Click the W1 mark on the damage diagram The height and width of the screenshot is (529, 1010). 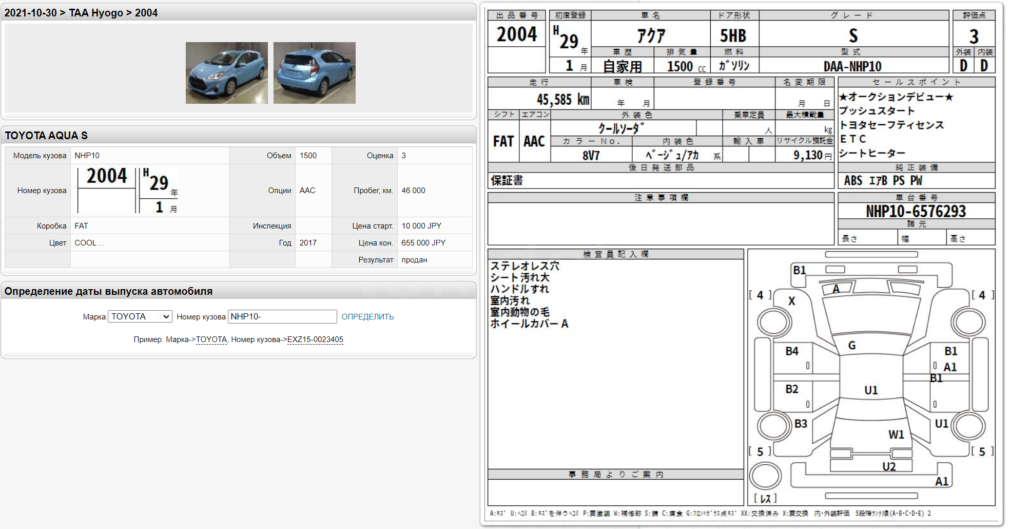pyautogui.click(x=897, y=434)
